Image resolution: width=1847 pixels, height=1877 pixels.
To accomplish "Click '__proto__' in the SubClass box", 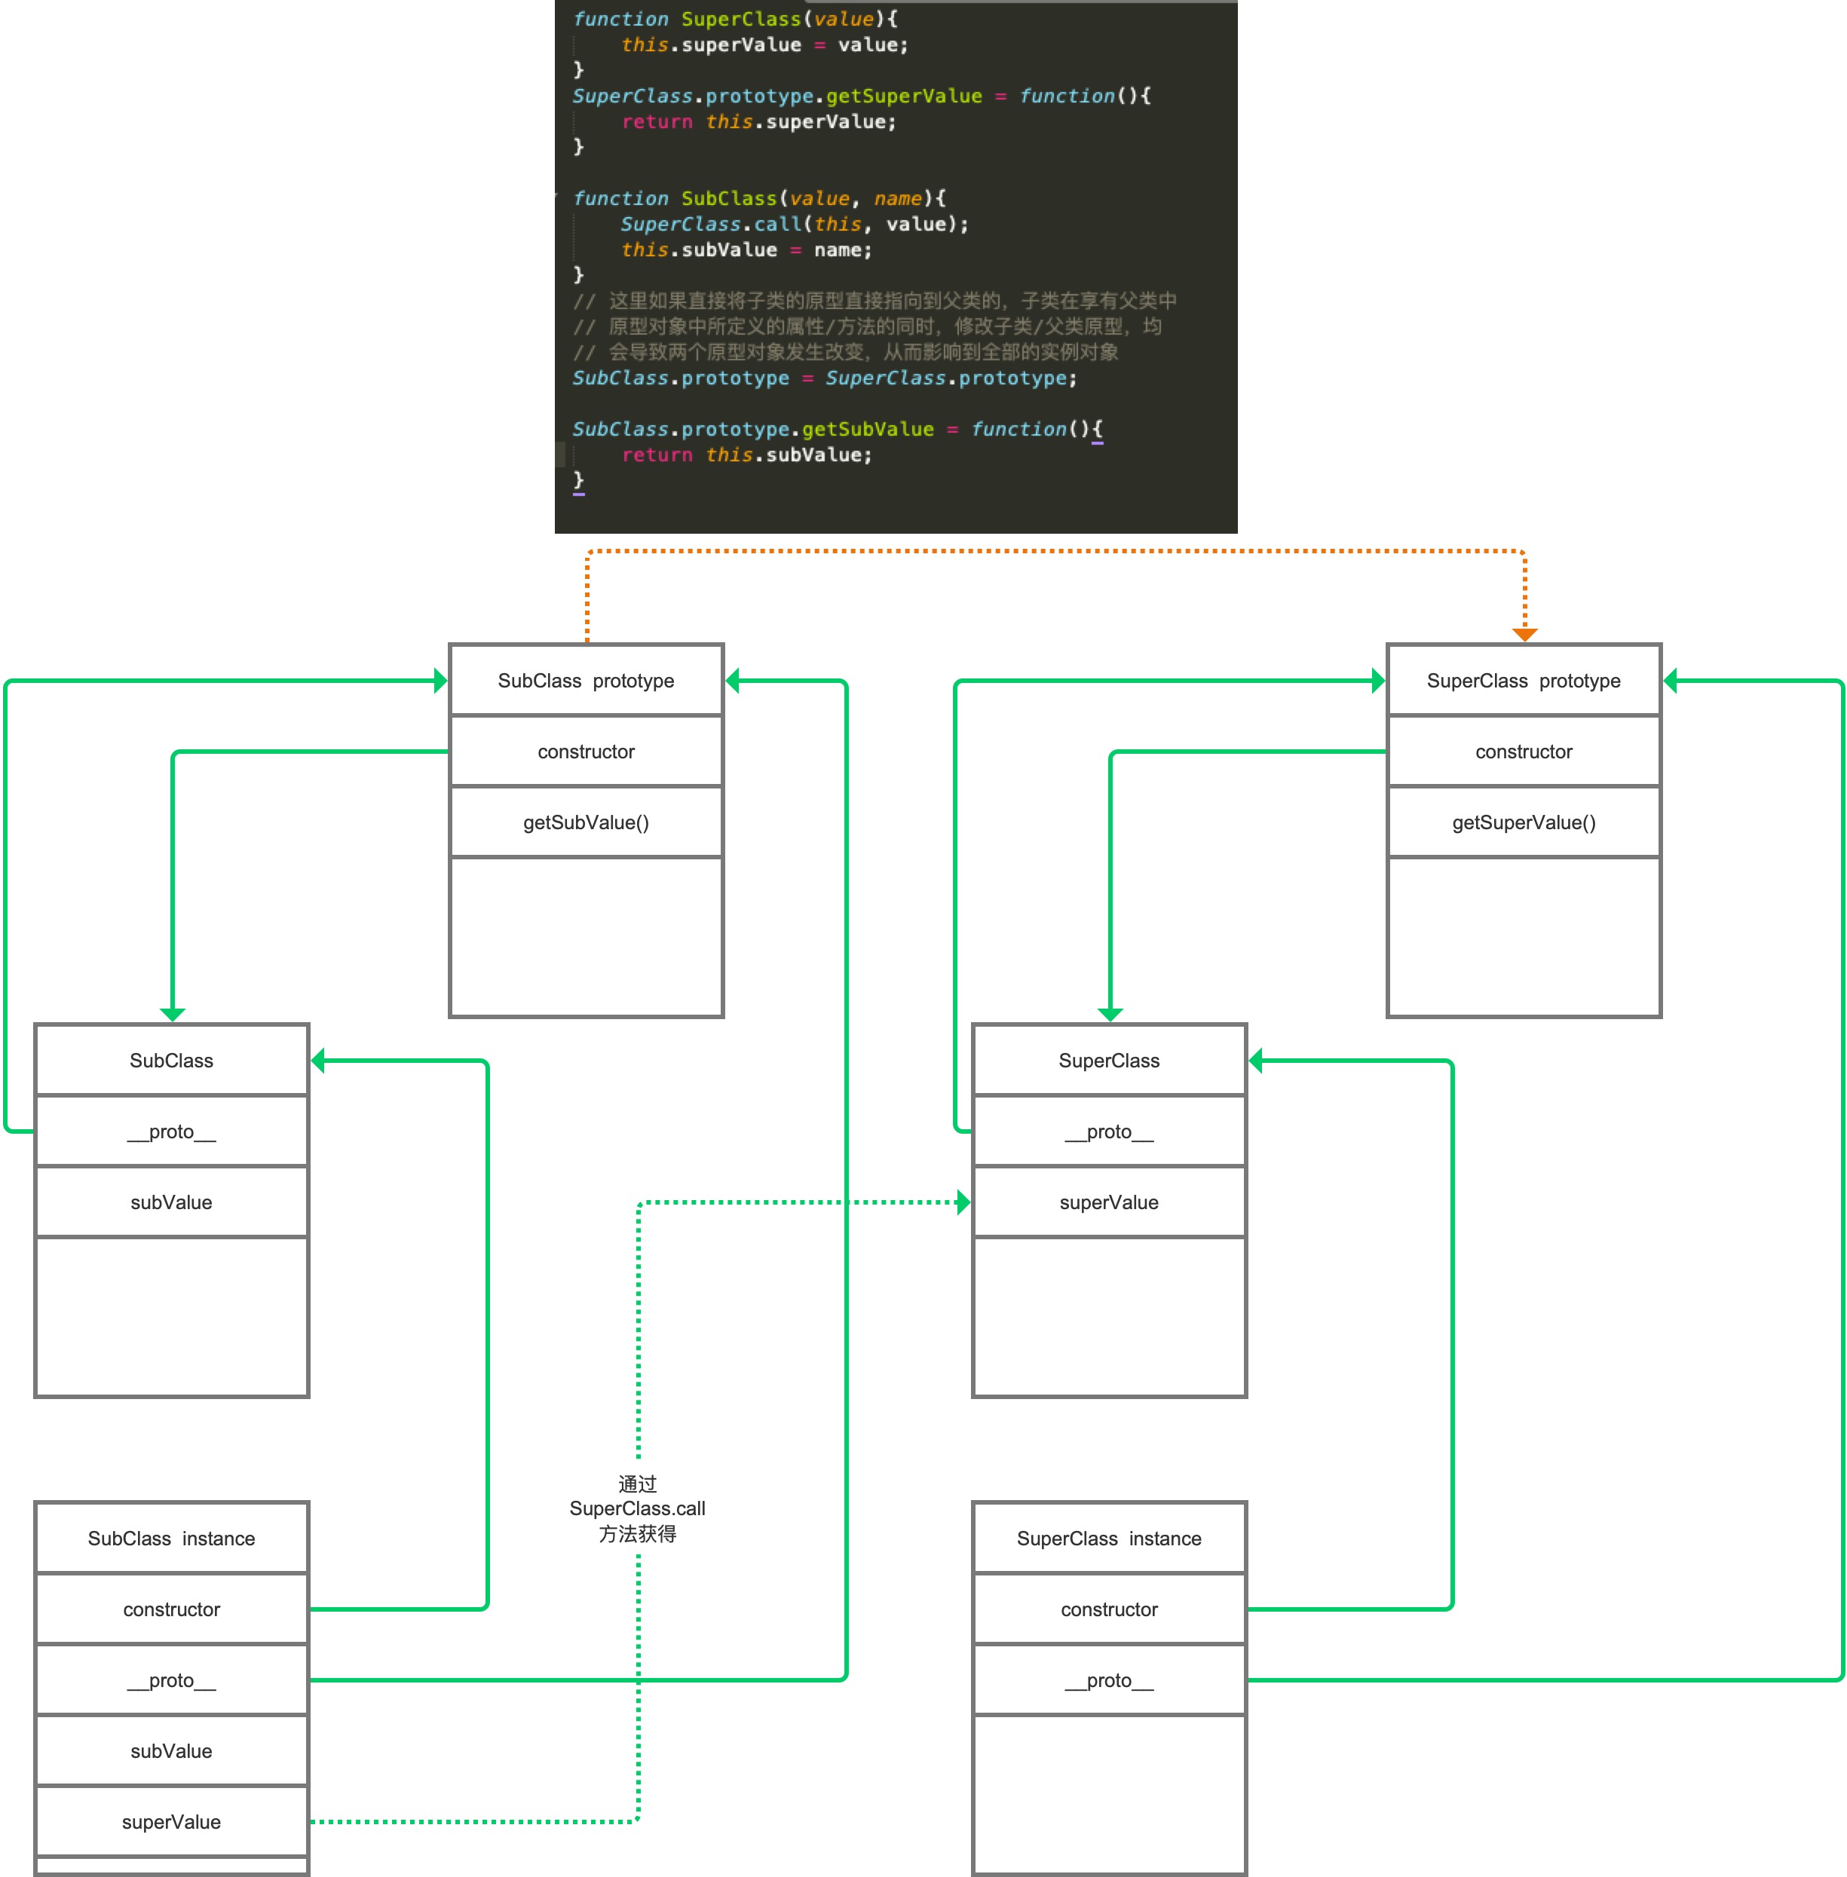I will 172,1131.
